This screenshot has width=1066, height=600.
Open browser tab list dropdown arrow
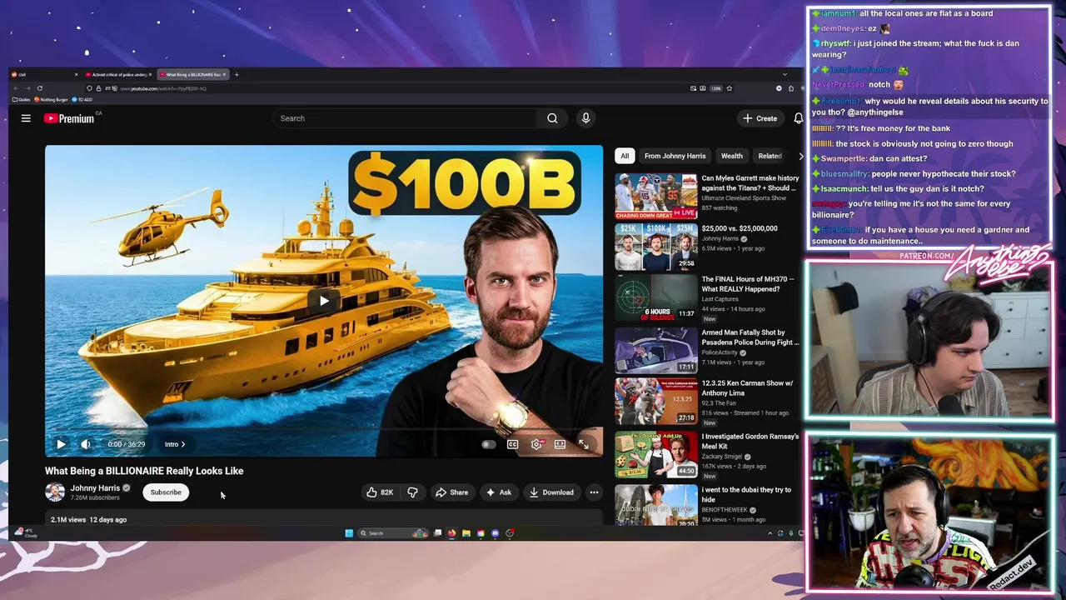point(785,74)
